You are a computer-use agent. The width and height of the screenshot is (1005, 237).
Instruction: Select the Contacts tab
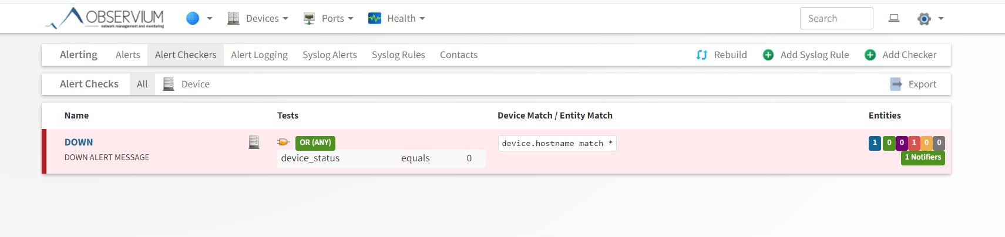pyautogui.click(x=458, y=55)
